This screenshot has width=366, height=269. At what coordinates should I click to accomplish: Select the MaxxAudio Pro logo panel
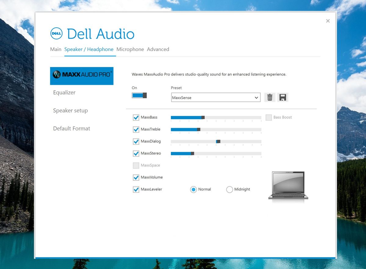82,76
